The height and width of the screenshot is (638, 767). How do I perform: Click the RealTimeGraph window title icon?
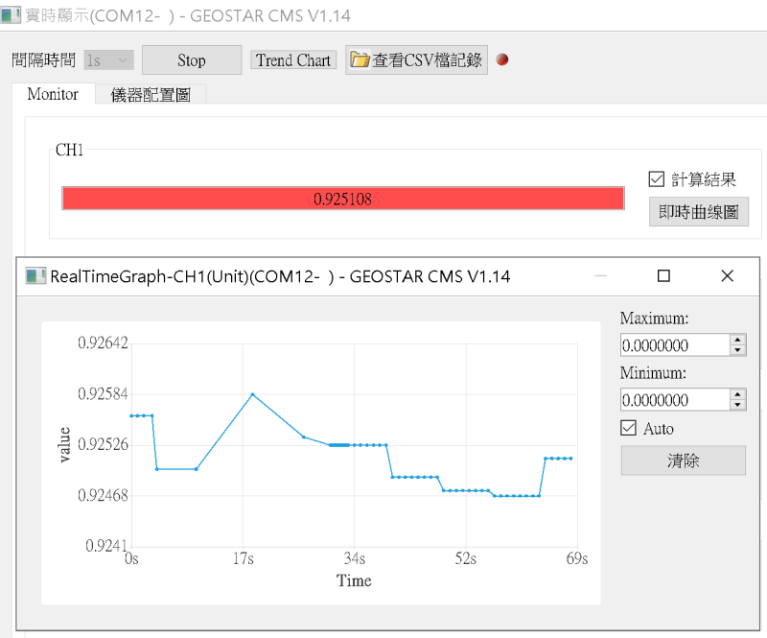pyautogui.click(x=35, y=276)
